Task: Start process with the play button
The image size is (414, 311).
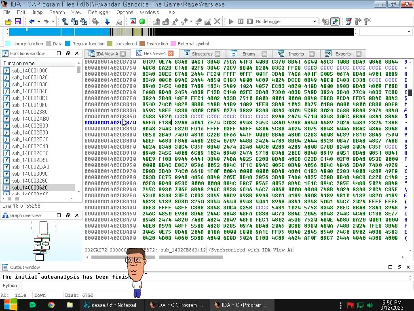Action: click(231, 21)
